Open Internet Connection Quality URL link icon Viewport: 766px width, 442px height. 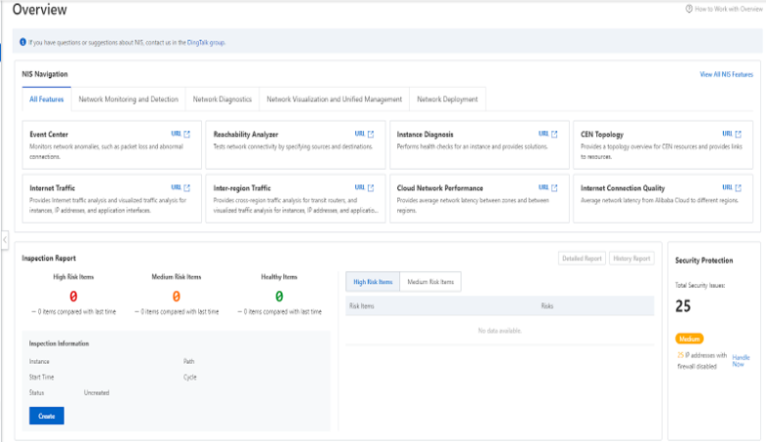coord(738,187)
